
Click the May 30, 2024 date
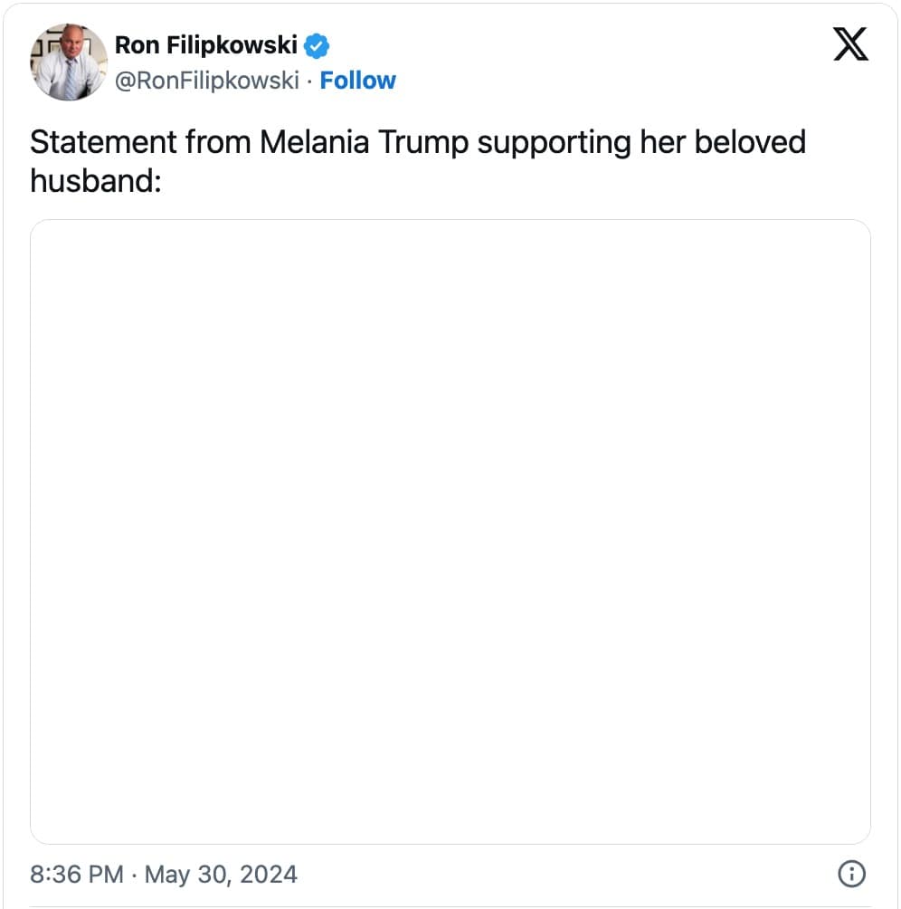221,874
